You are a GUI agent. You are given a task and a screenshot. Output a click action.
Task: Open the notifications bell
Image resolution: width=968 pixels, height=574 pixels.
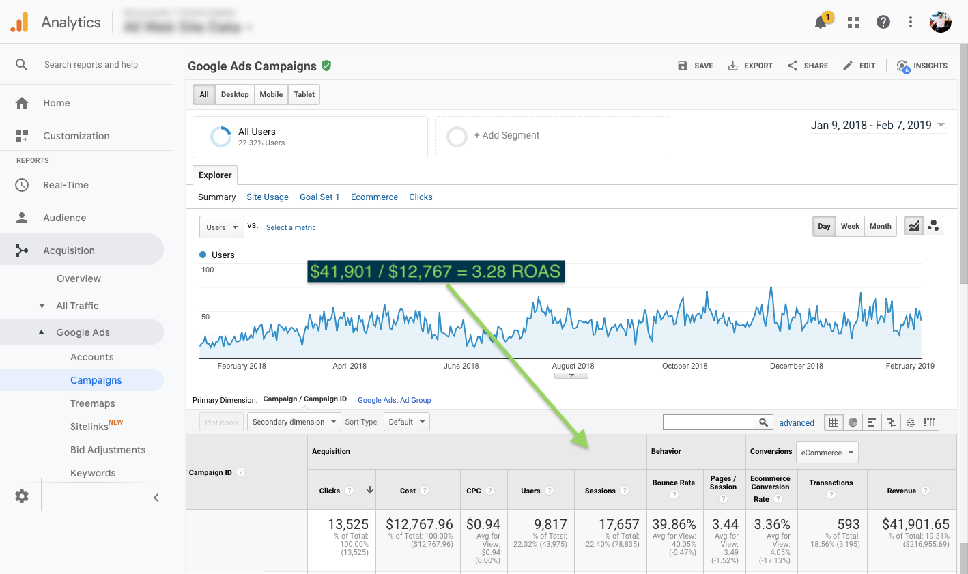[821, 22]
